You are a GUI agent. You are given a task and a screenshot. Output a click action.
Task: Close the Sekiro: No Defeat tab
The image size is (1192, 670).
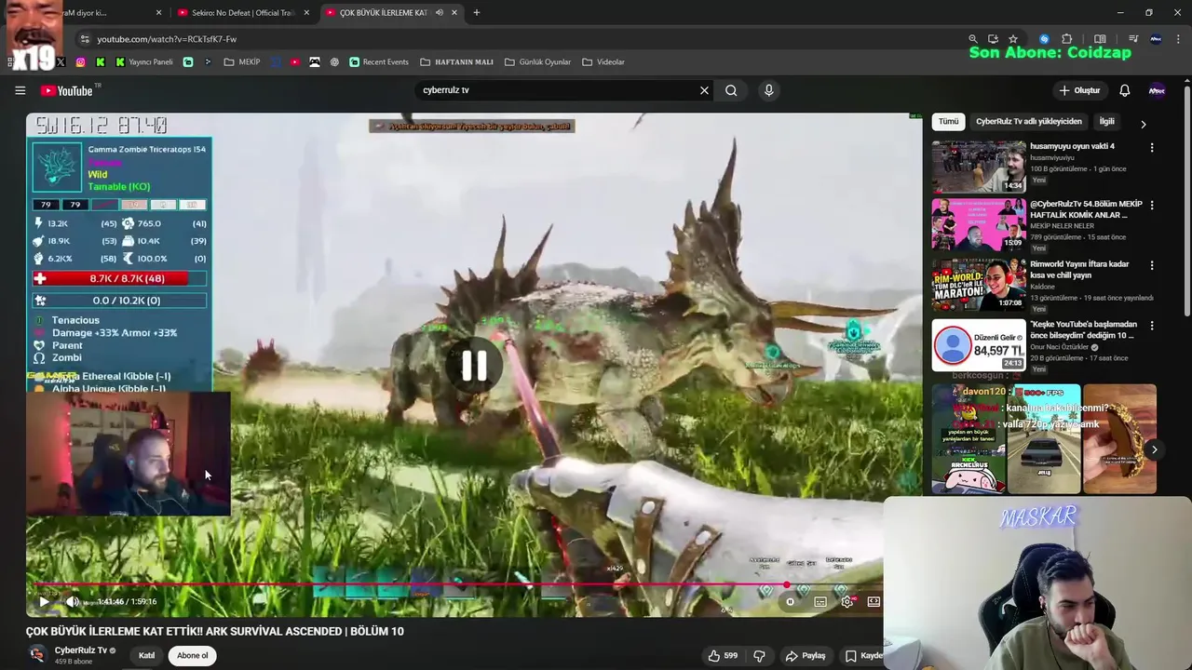pos(306,13)
